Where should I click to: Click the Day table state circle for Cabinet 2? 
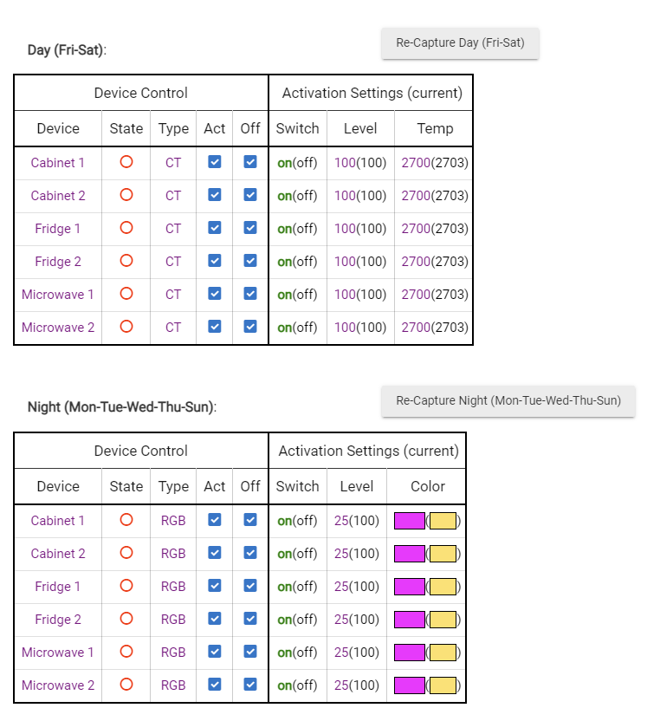click(x=126, y=195)
